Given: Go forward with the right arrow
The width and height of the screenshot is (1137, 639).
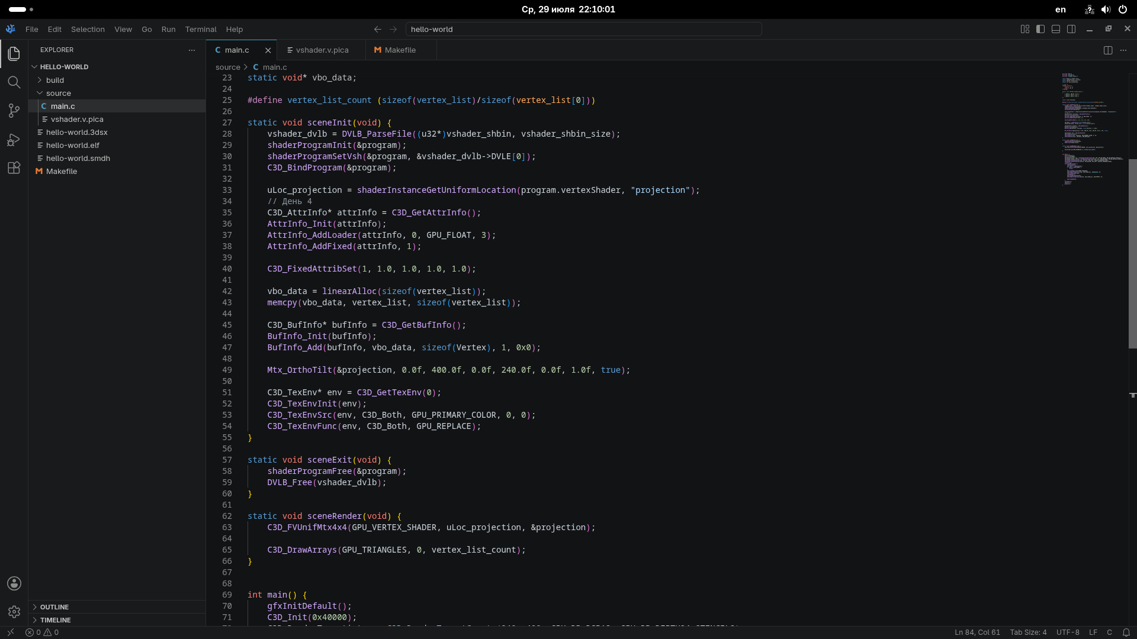Looking at the screenshot, I should click(393, 29).
